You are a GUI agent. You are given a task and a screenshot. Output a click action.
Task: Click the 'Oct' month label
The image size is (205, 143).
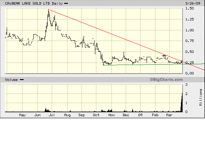tap(96, 115)
